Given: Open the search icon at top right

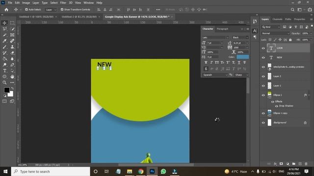Looking at the screenshot, I should pyautogui.click(x=292, y=10).
